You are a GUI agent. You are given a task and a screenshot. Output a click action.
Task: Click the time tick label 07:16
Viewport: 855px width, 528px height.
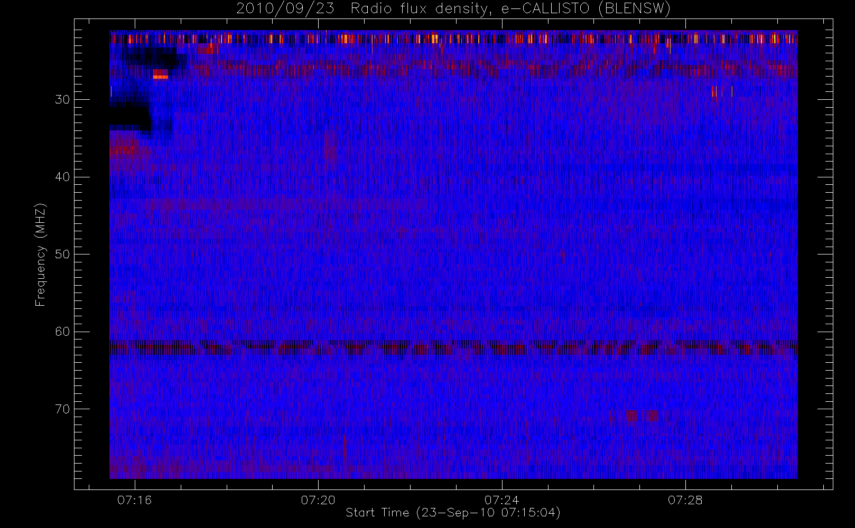click(135, 500)
